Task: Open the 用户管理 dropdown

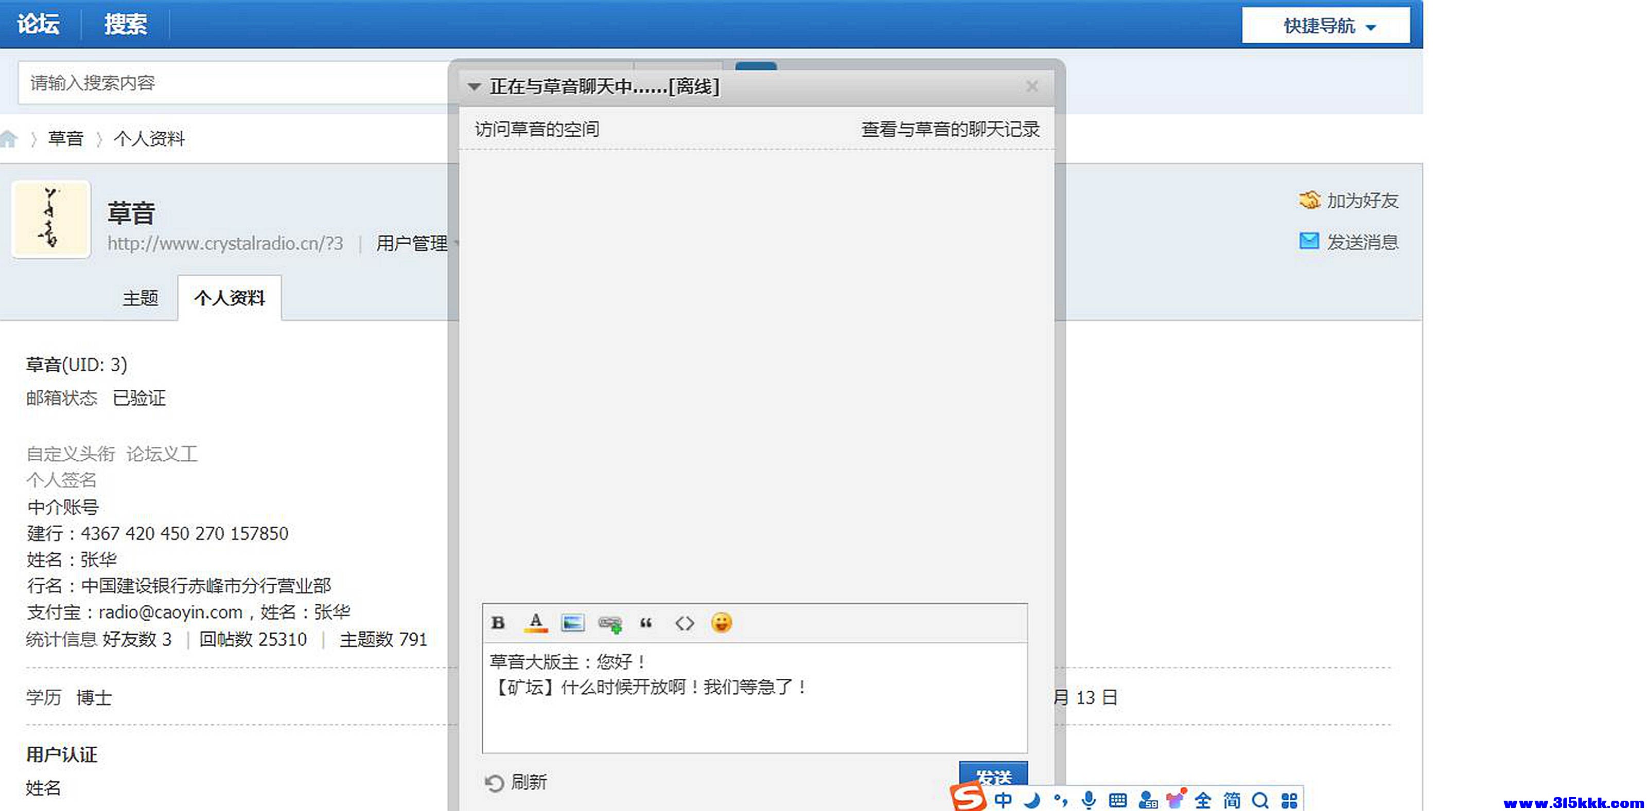Action: (x=416, y=243)
